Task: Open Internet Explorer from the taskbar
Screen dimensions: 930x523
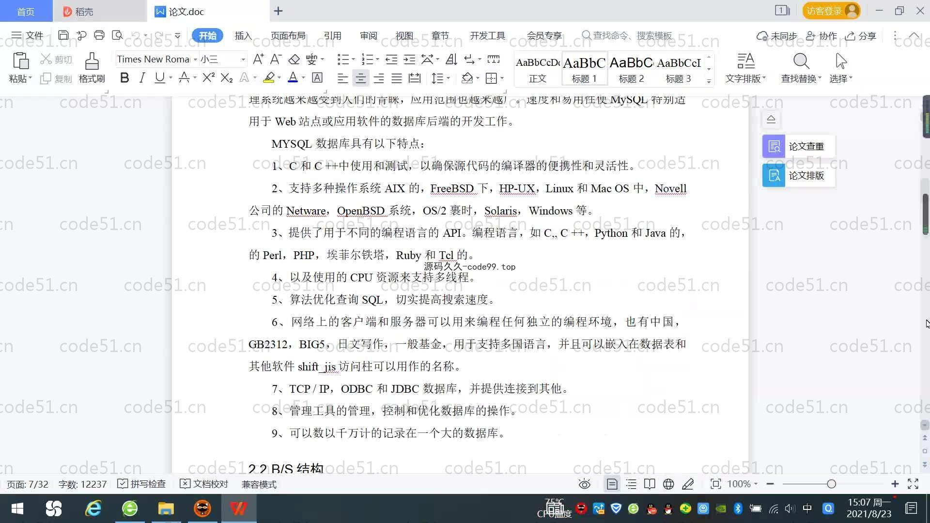Action: point(93,508)
